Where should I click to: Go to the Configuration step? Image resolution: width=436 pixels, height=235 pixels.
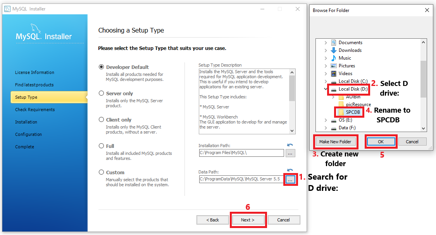[28, 134]
